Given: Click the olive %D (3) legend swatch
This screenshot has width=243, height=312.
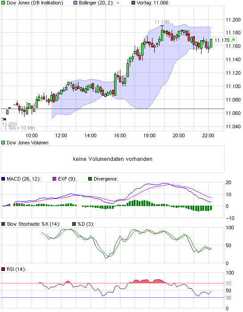Looking at the screenshot, I should coord(74,224).
